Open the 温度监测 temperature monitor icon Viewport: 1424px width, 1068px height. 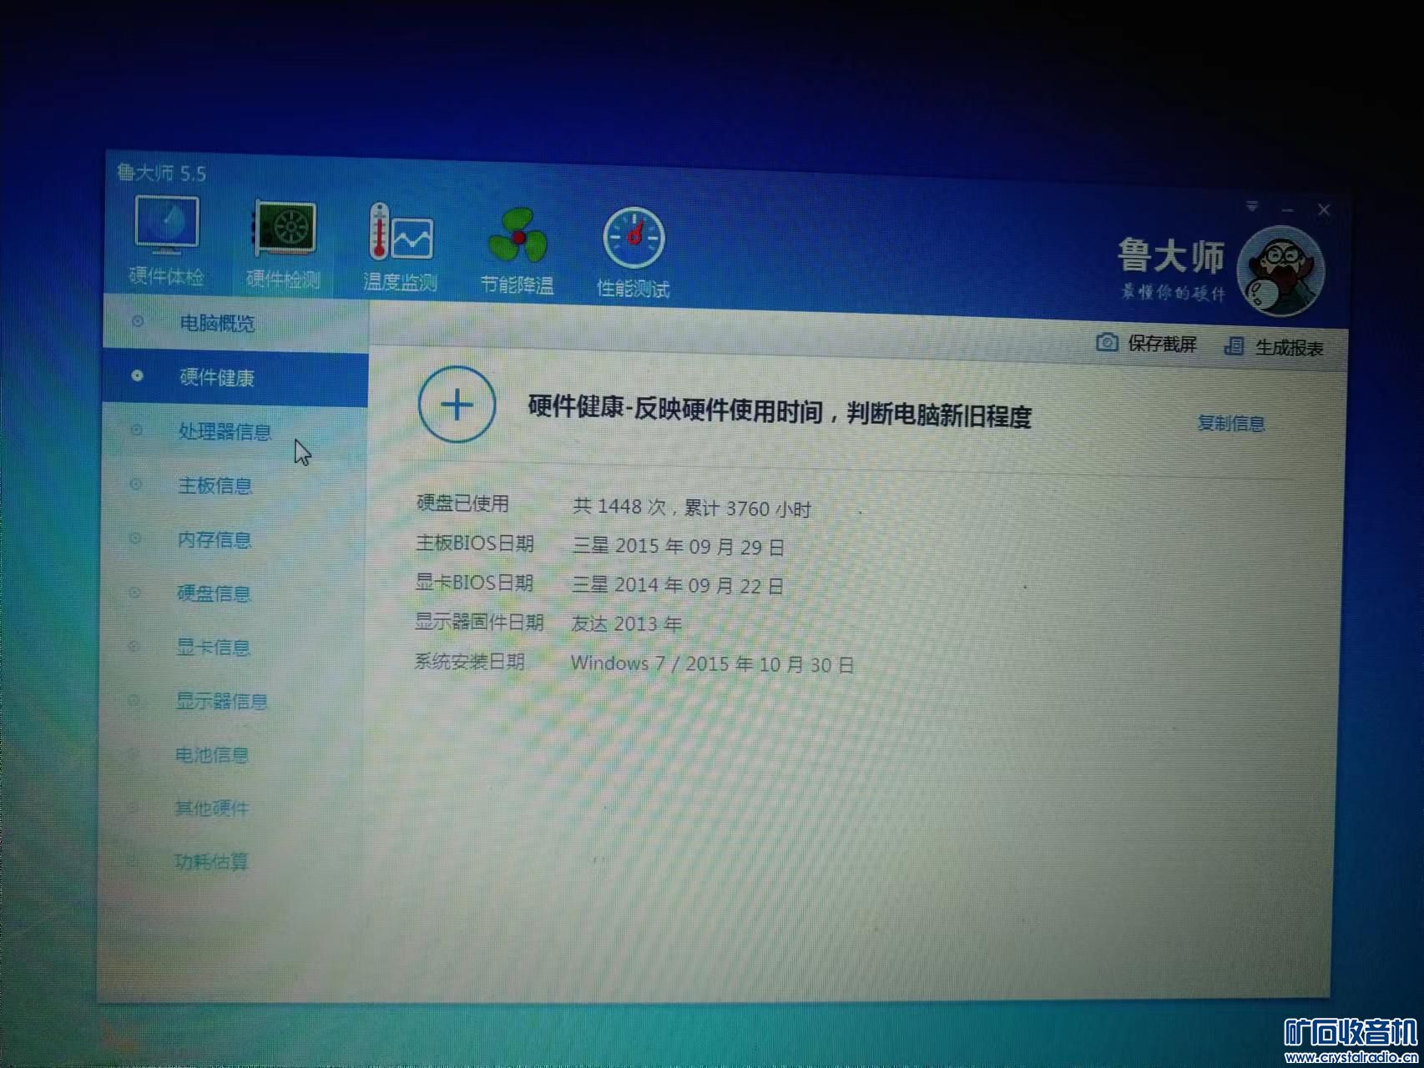(x=401, y=233)
